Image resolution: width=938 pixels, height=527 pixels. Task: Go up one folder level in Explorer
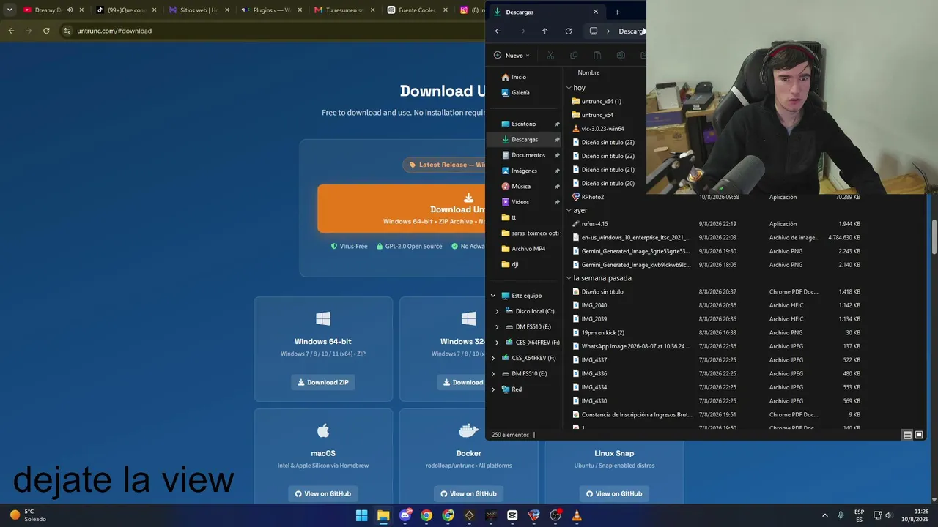pos(544,31)
